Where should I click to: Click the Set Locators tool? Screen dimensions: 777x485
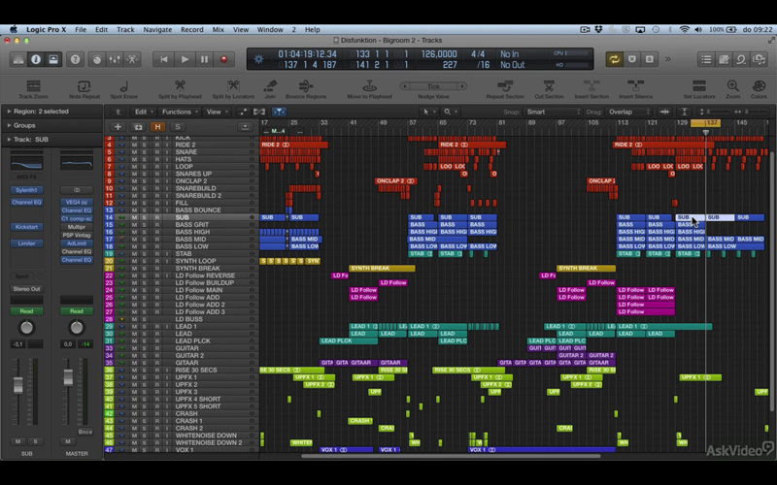point(699,89)
